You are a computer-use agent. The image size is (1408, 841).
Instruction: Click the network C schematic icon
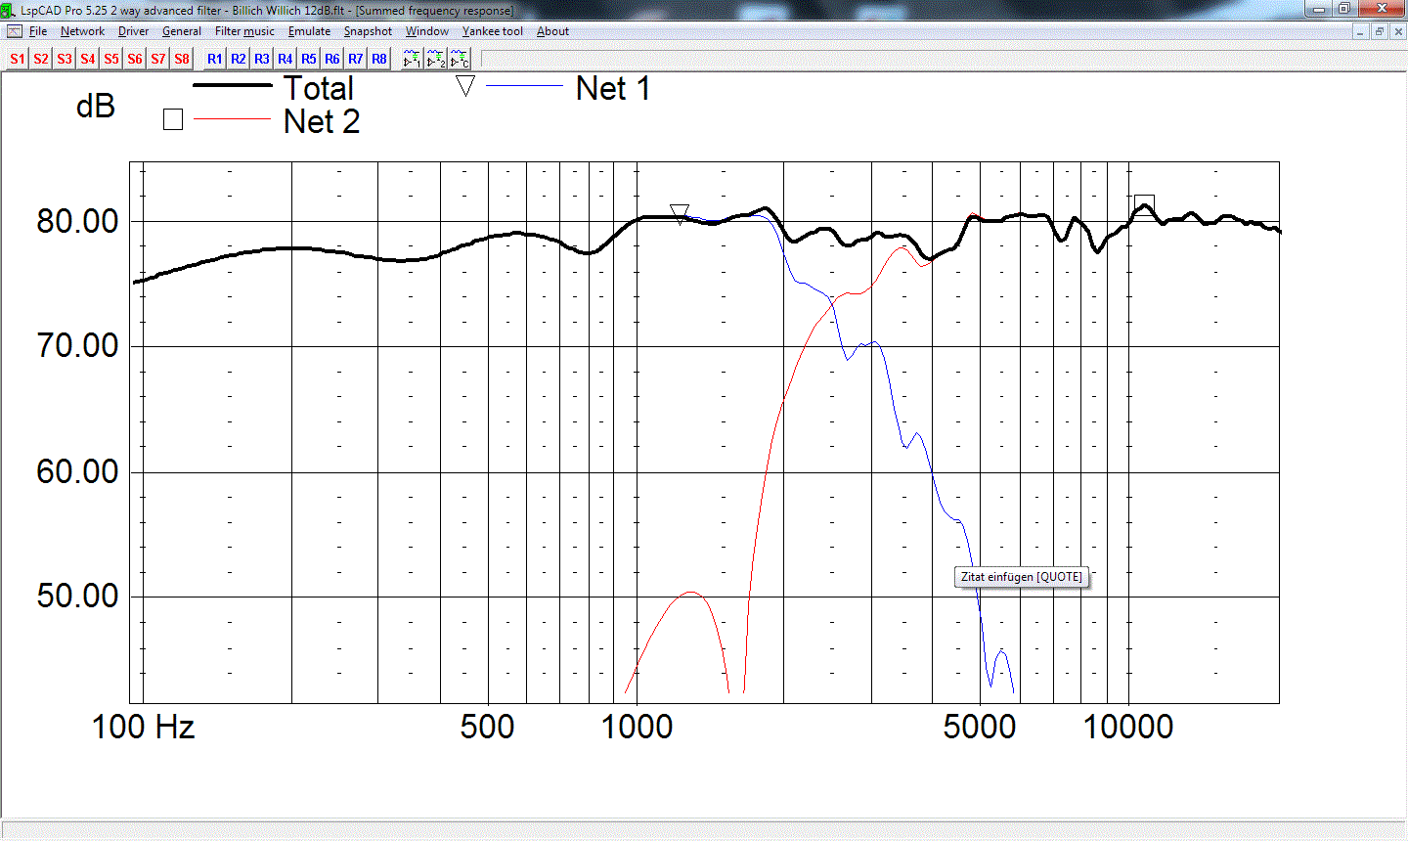(460, 60)
